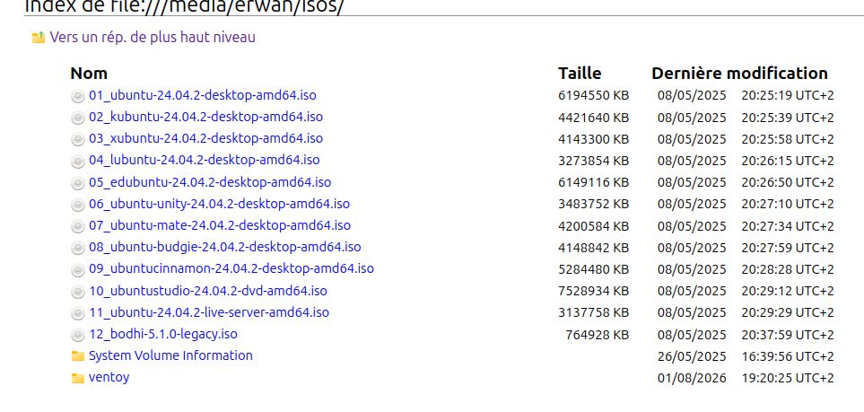Click the time 20:27:10 UTC+2
The image size is (864, 412).
tap(788, 205)
